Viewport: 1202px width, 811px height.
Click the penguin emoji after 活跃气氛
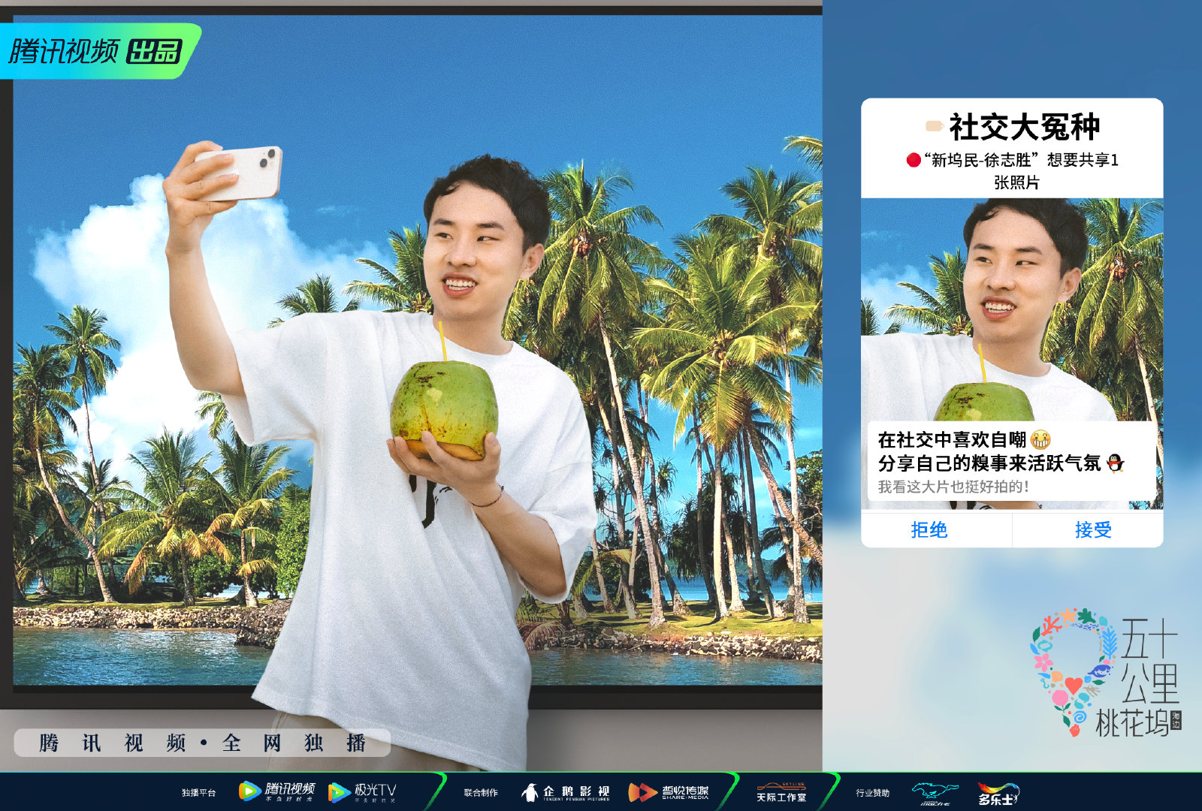[1116, 463]
